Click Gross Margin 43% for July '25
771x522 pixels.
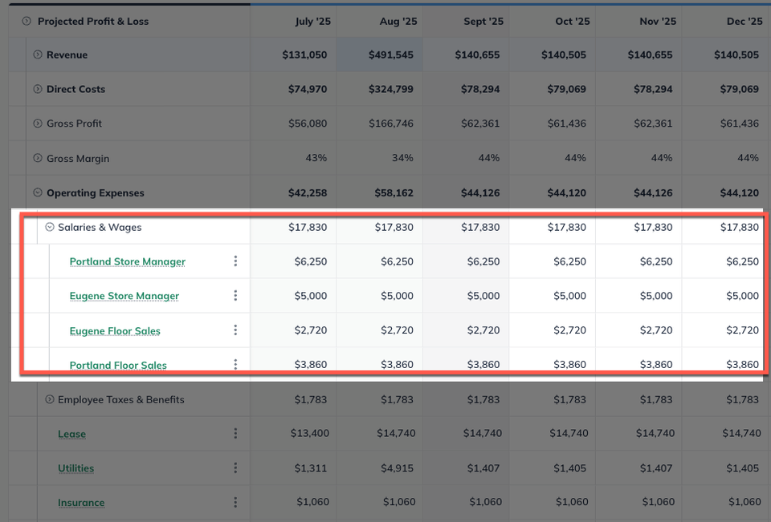point(316,158)
